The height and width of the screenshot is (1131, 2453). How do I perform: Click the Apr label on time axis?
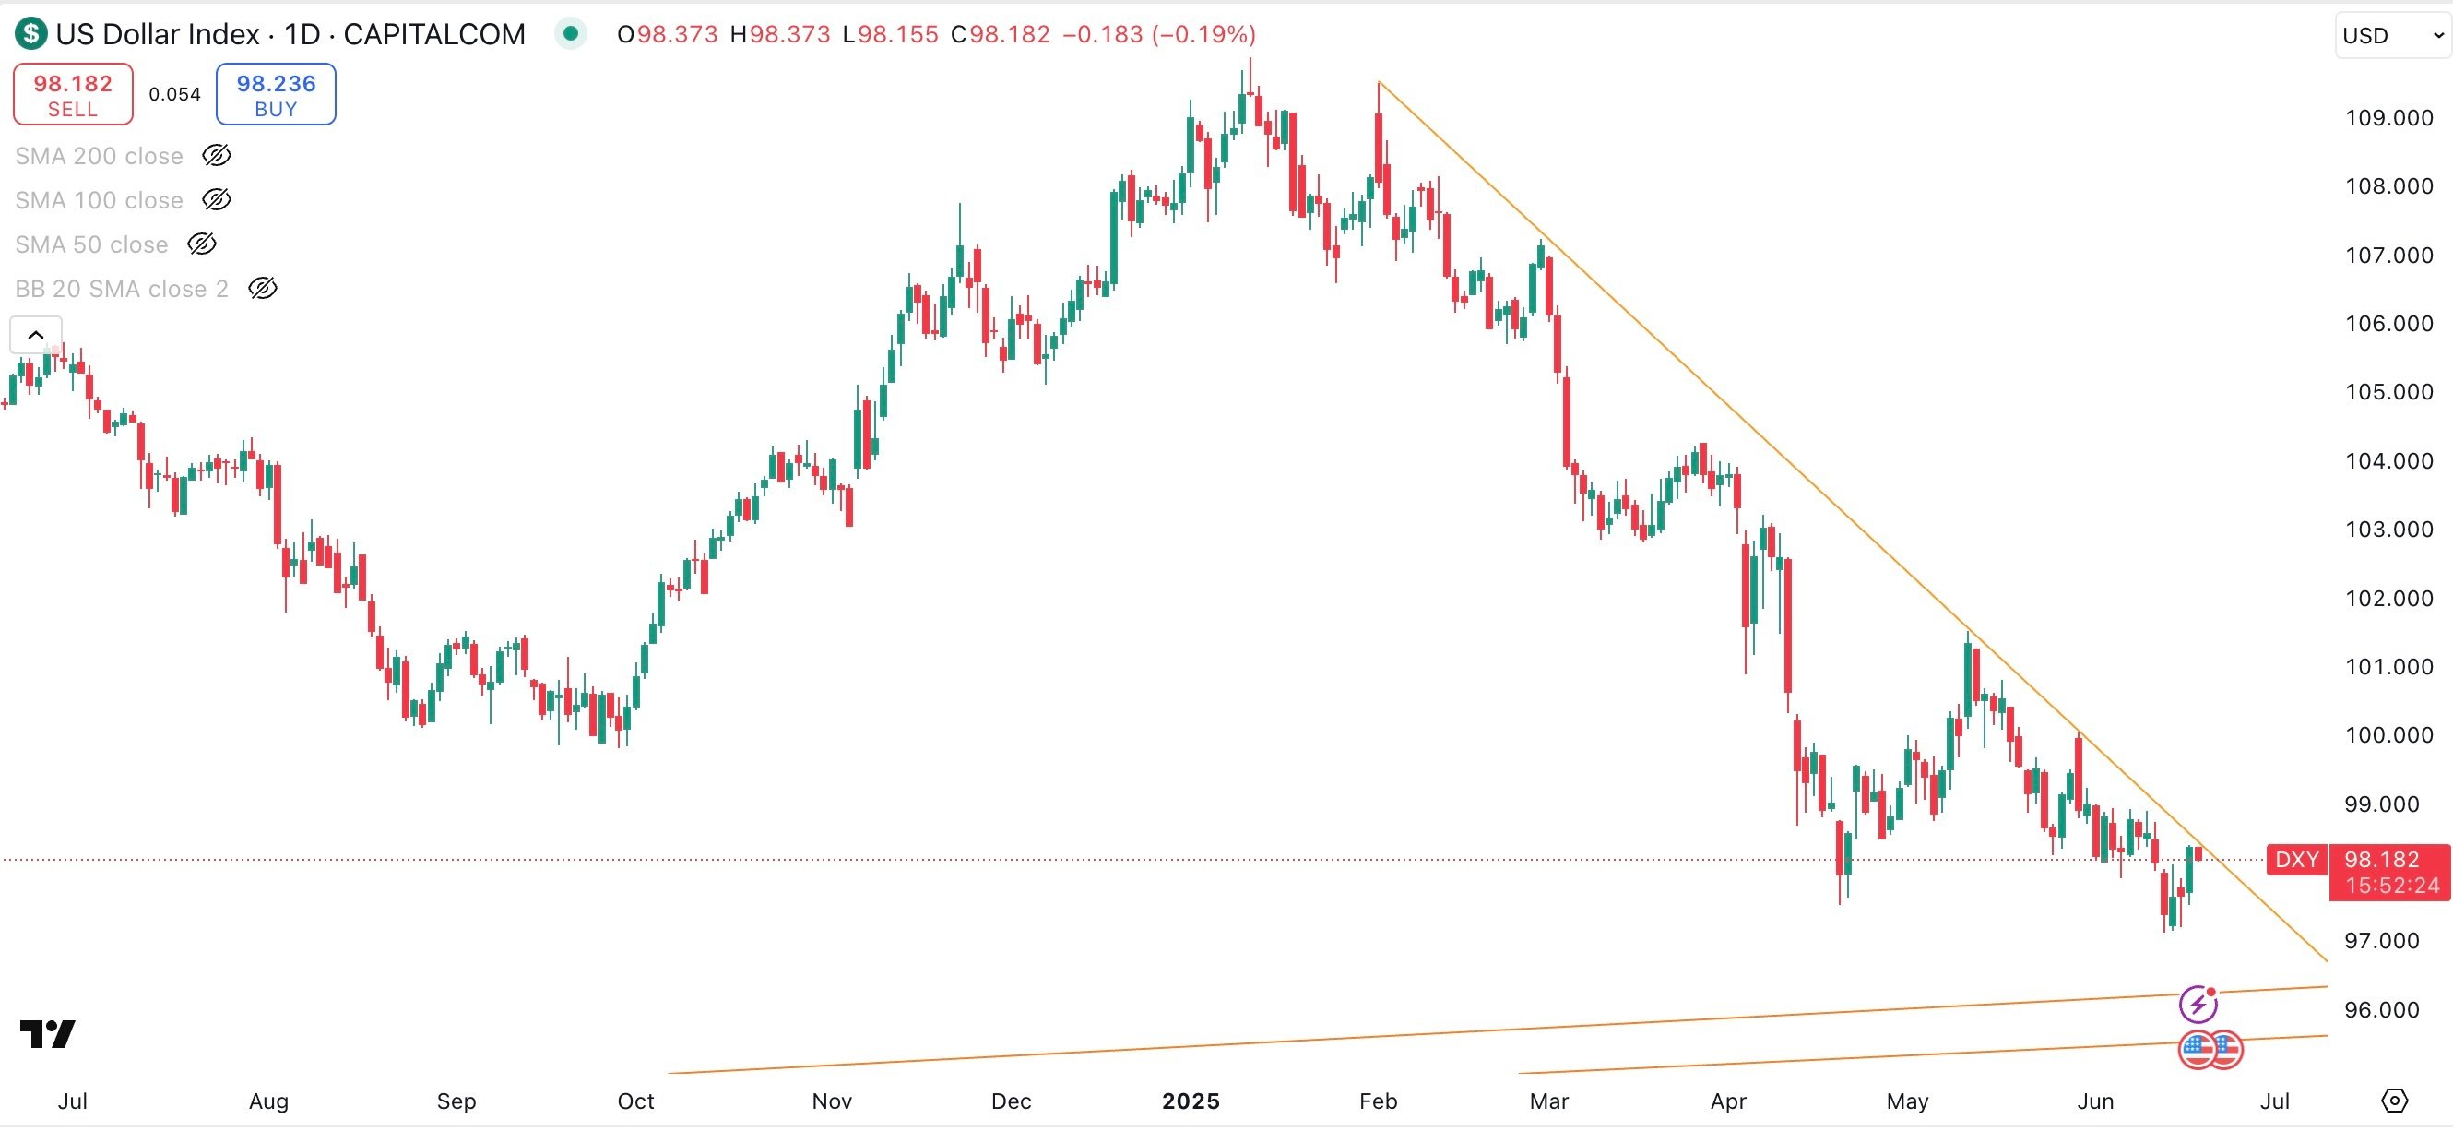1728,1101
